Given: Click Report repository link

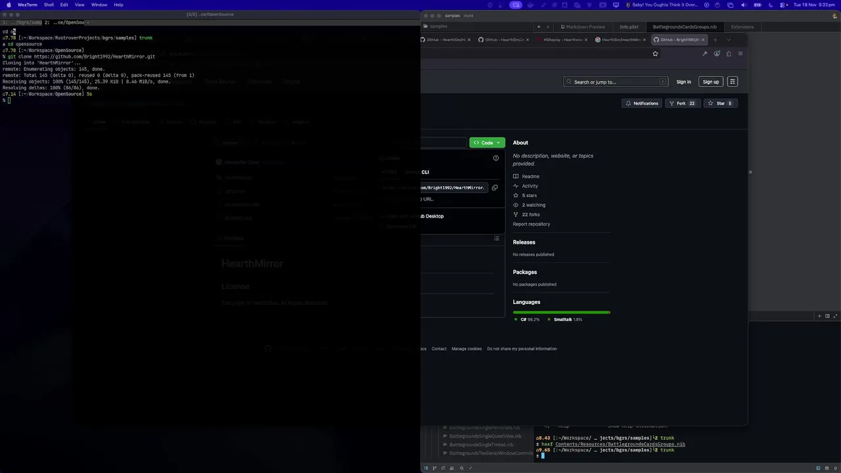Looking at the screenshot, I should (532, 224).
